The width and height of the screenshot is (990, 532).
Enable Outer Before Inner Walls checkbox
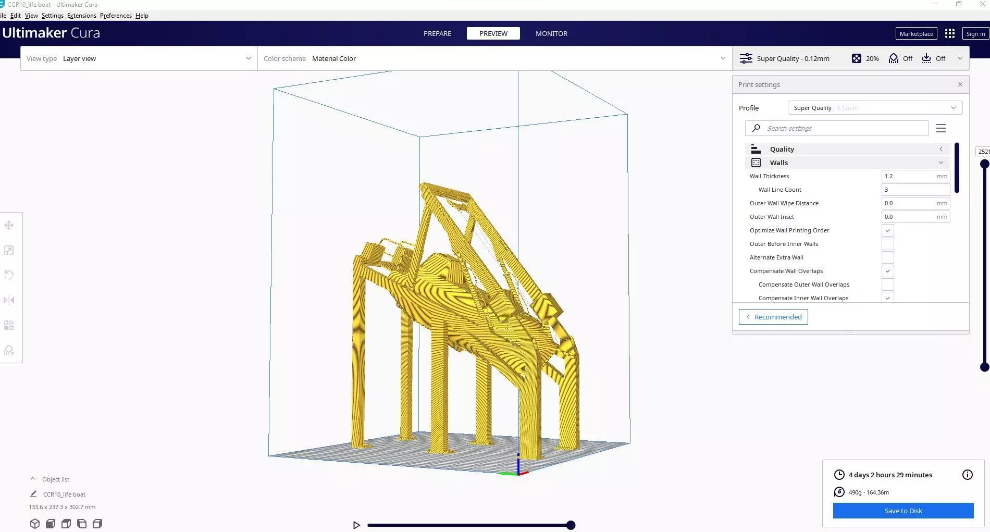coord(888,244)
